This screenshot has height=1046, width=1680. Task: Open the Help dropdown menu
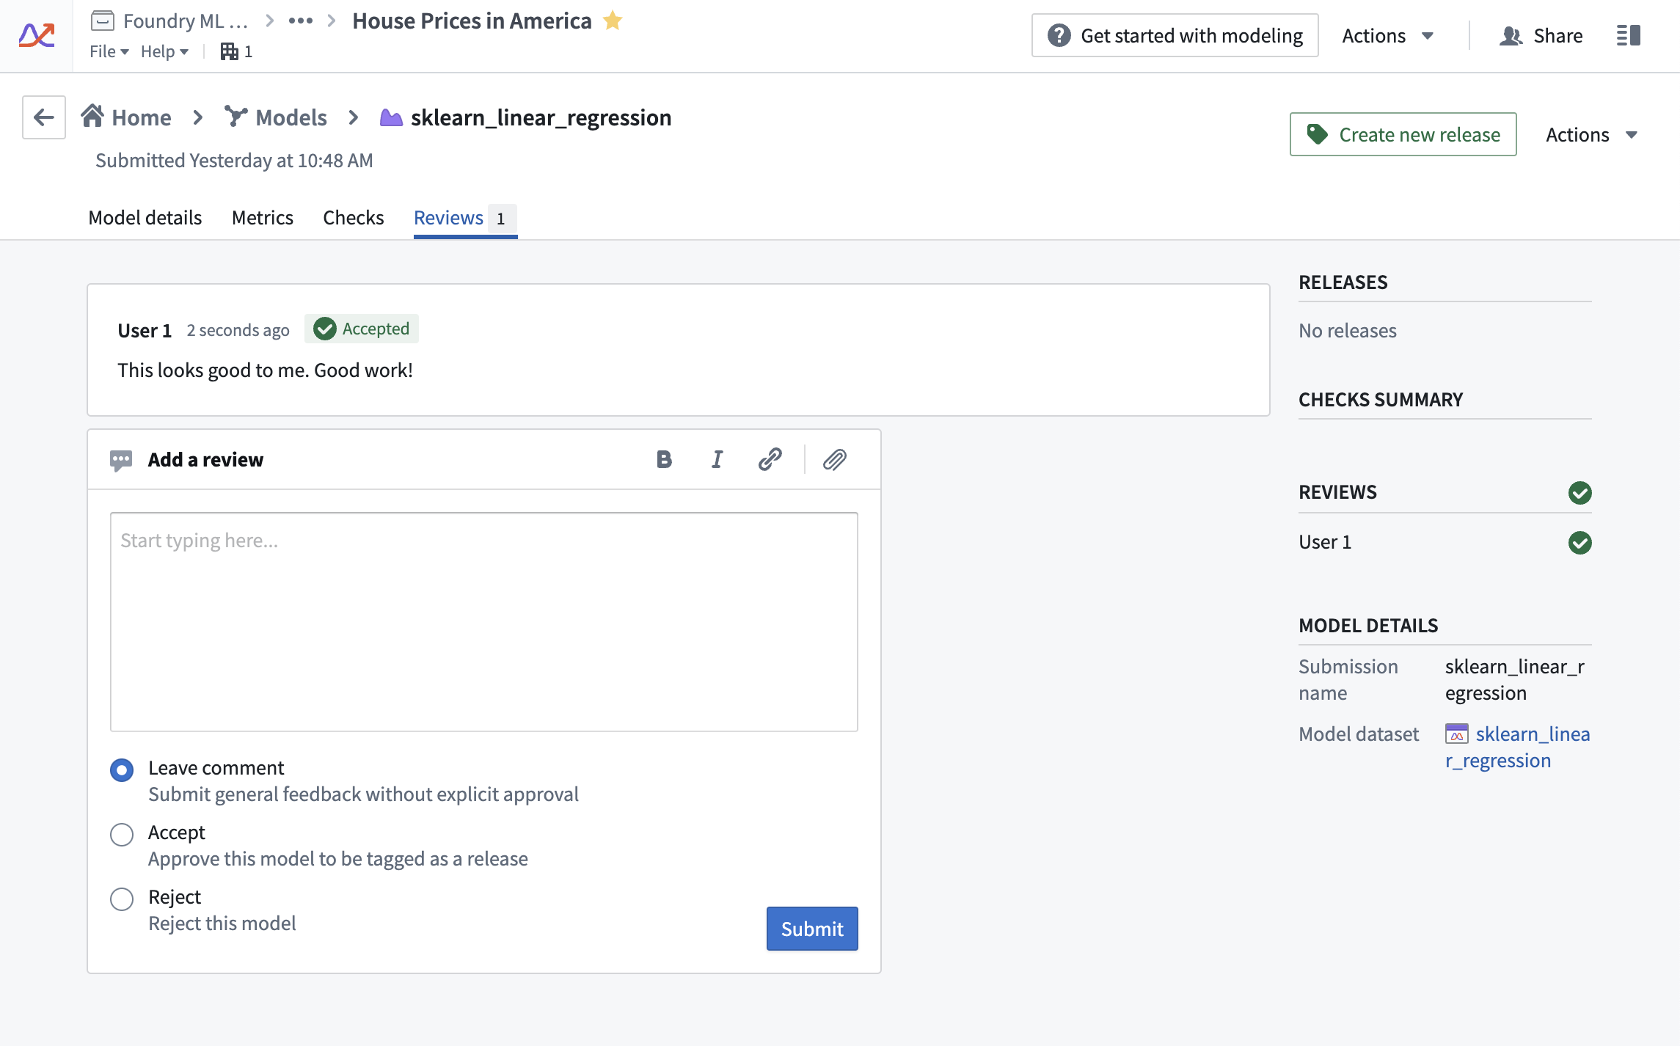[164, 51]
